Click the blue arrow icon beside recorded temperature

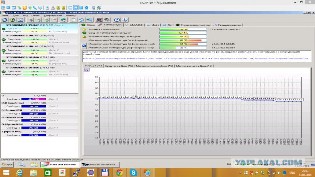click(84, 46)
